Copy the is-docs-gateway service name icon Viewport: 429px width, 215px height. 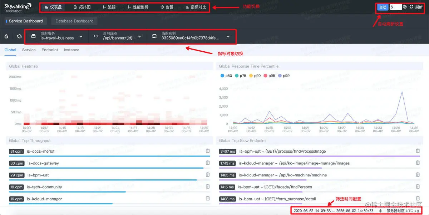click(x=208, y=163)
